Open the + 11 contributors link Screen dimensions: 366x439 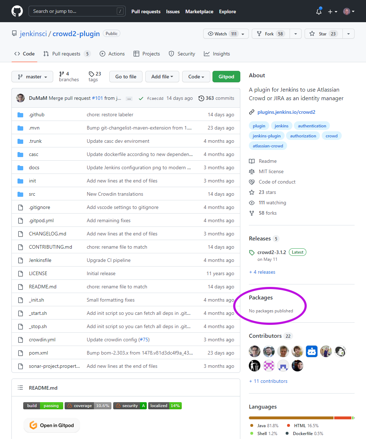pos(268,381)
